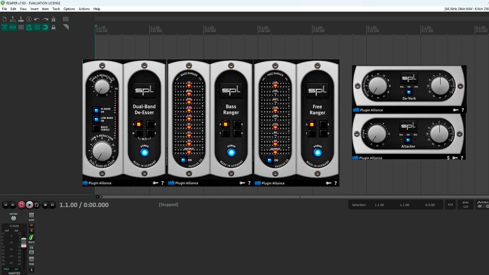Click the Play transport button
Screen dimensions: 489x275
pyautogui.click(x=29, y=205)
